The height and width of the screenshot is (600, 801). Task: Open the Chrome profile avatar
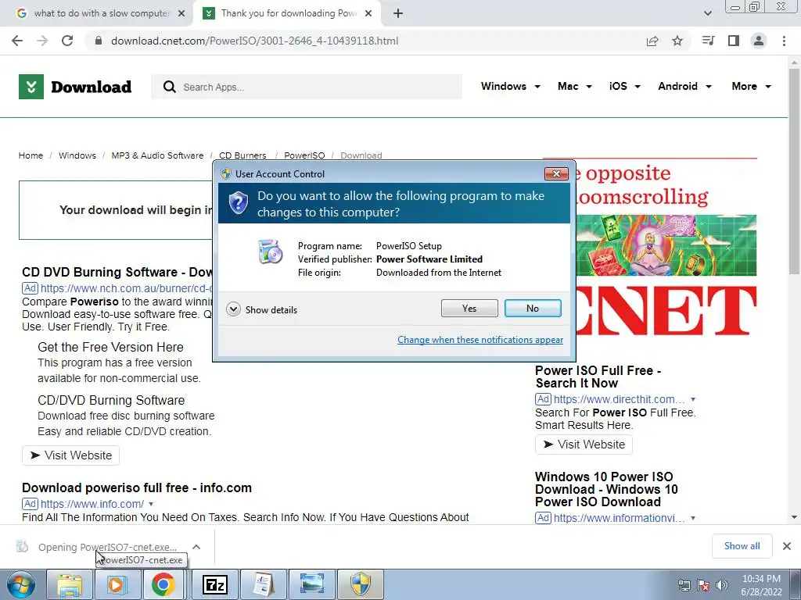(759, 41)
